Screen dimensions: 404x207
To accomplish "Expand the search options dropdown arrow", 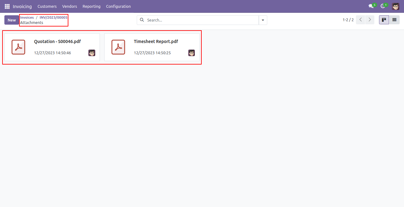I will [x=263, y=20].
